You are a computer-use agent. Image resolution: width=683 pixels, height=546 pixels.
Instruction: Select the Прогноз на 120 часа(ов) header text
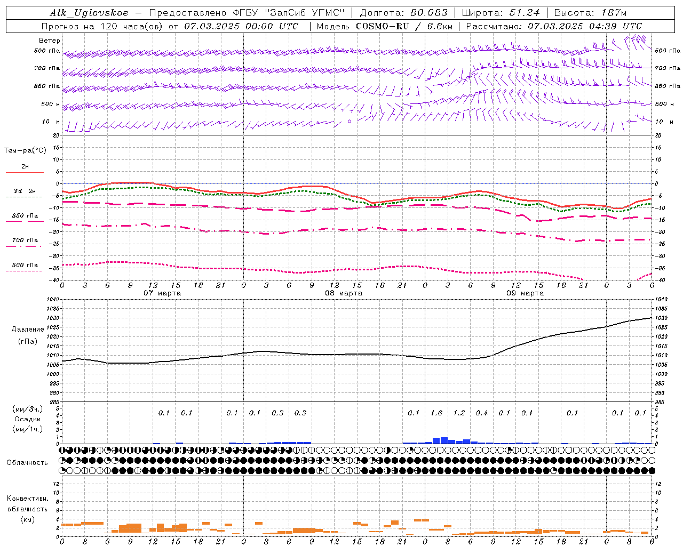coord(102,26)
